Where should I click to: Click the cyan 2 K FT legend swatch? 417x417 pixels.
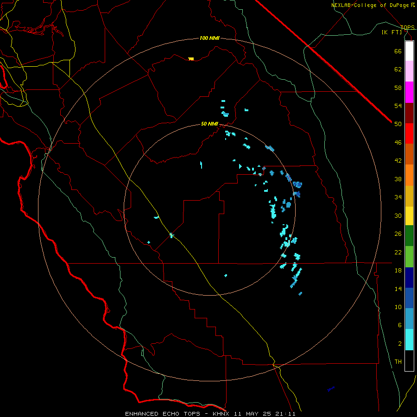pos(409,340)
